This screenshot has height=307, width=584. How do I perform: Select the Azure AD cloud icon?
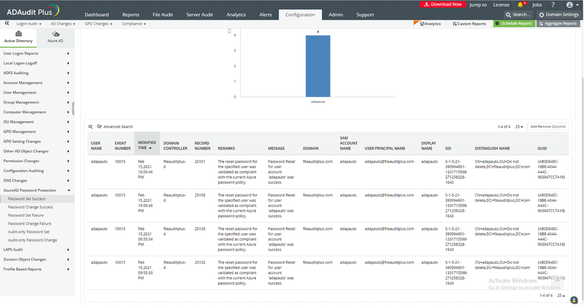click(55, 34)
